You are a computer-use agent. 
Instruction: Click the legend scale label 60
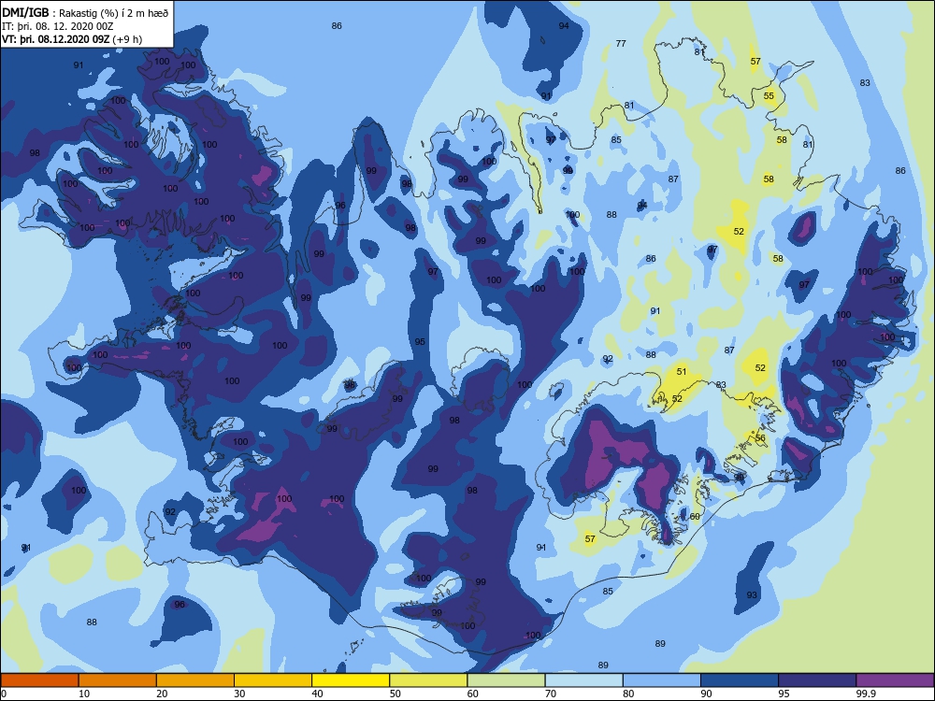[x=473, y=694]
